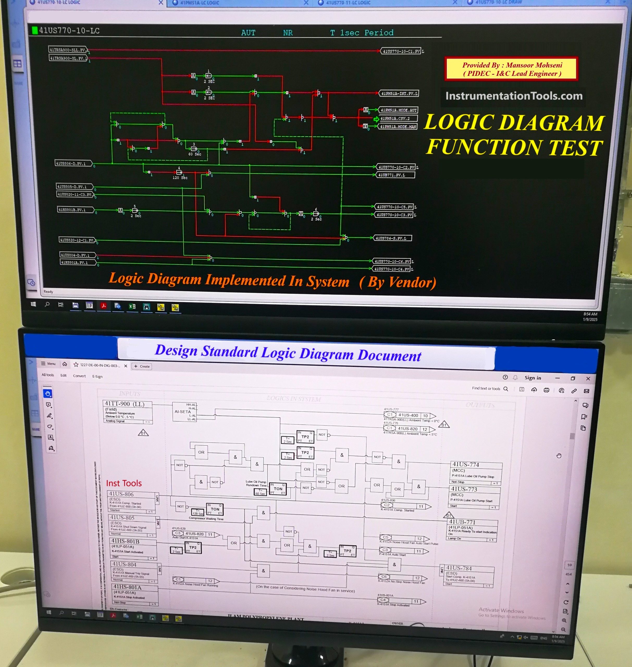Screen dimensions: 632x667
Task: Copy link using the chain icon
Action: tap(574, 391)
